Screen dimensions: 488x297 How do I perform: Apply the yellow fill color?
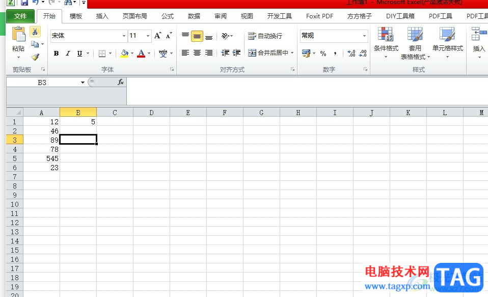124,53
